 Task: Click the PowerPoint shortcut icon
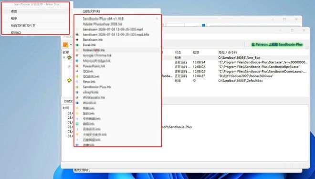tap(77, 66)
